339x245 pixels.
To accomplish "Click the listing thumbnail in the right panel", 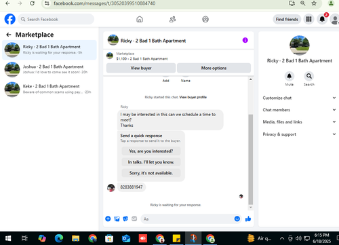I will (300, 45).
